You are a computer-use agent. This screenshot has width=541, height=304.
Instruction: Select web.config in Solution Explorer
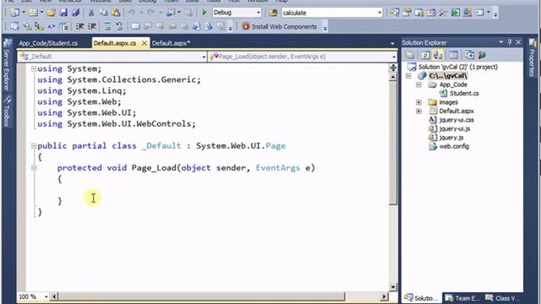click(454, 146)
